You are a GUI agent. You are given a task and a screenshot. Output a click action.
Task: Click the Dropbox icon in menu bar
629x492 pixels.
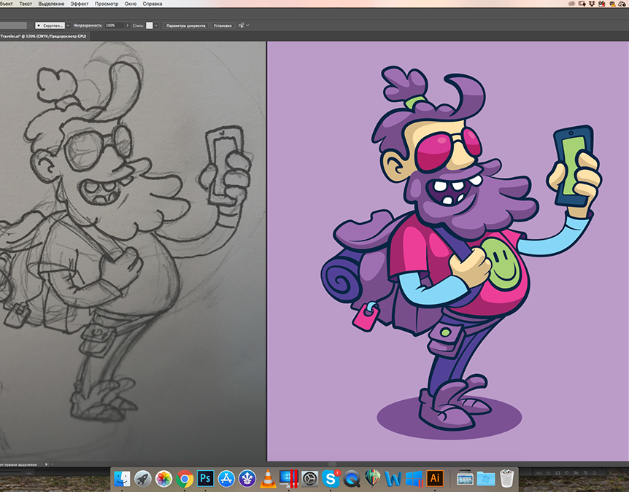(x=592, y=4)
